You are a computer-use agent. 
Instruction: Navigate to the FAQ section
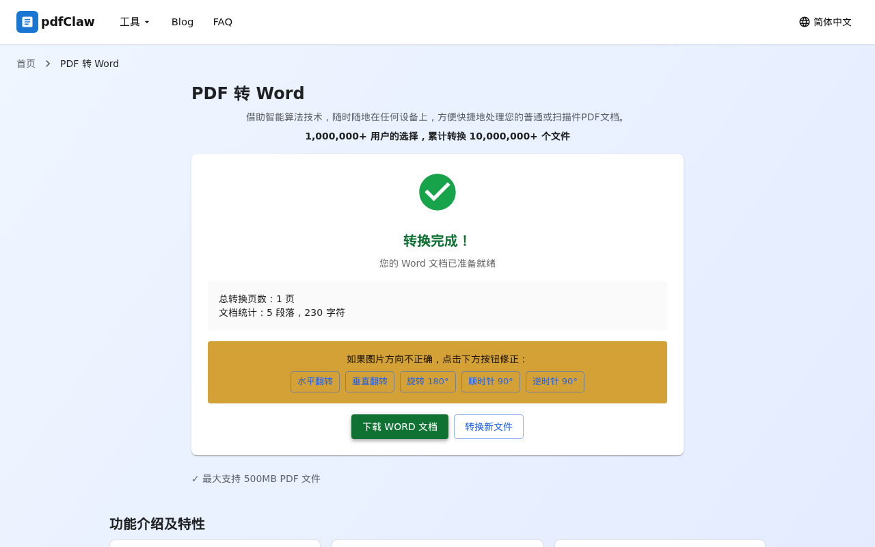coord(223,22)
